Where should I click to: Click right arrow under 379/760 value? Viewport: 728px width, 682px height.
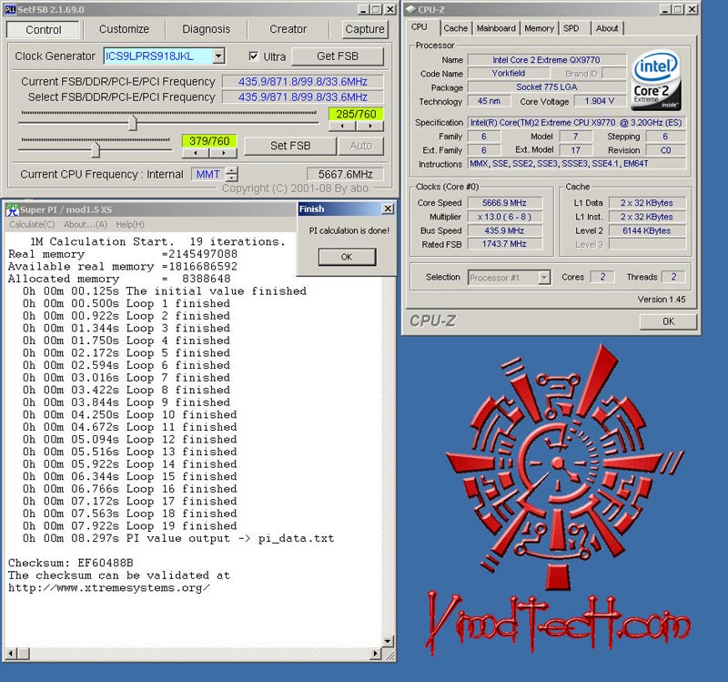(223, 153)
